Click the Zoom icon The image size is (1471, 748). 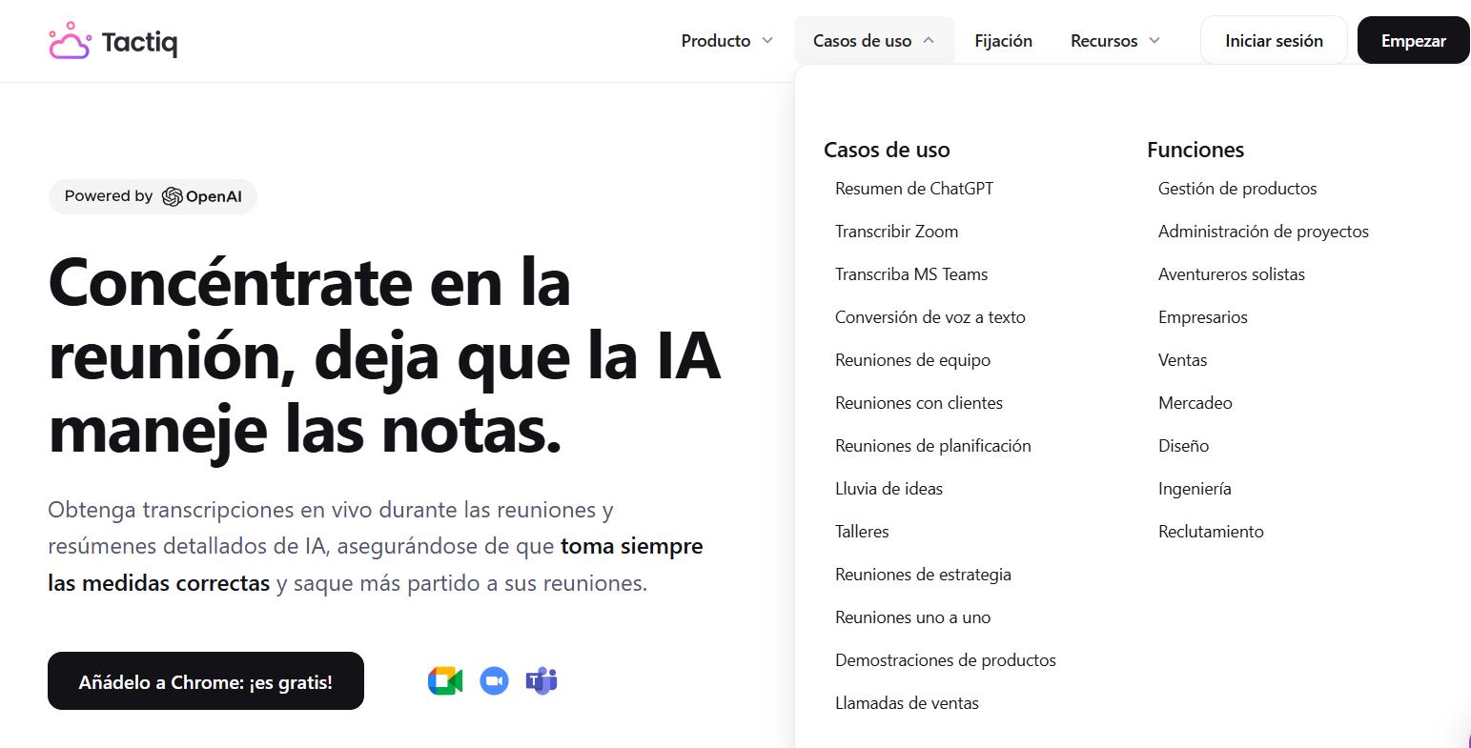coord(494,680)
